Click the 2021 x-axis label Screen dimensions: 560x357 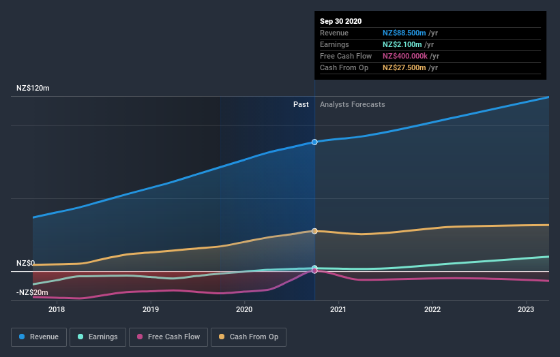[338, 309]
